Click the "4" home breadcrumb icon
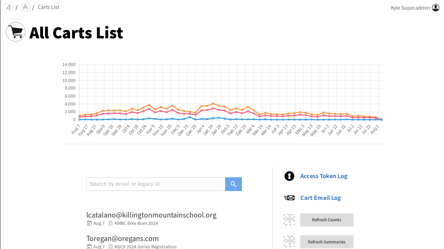 pyautogui.click(x=9, y=7)
